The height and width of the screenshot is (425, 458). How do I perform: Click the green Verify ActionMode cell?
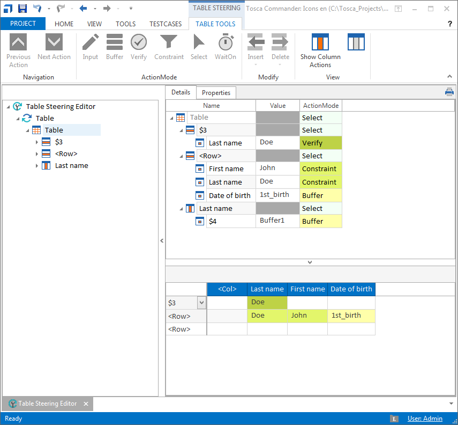pyautogui.click(x=320, y=143)
